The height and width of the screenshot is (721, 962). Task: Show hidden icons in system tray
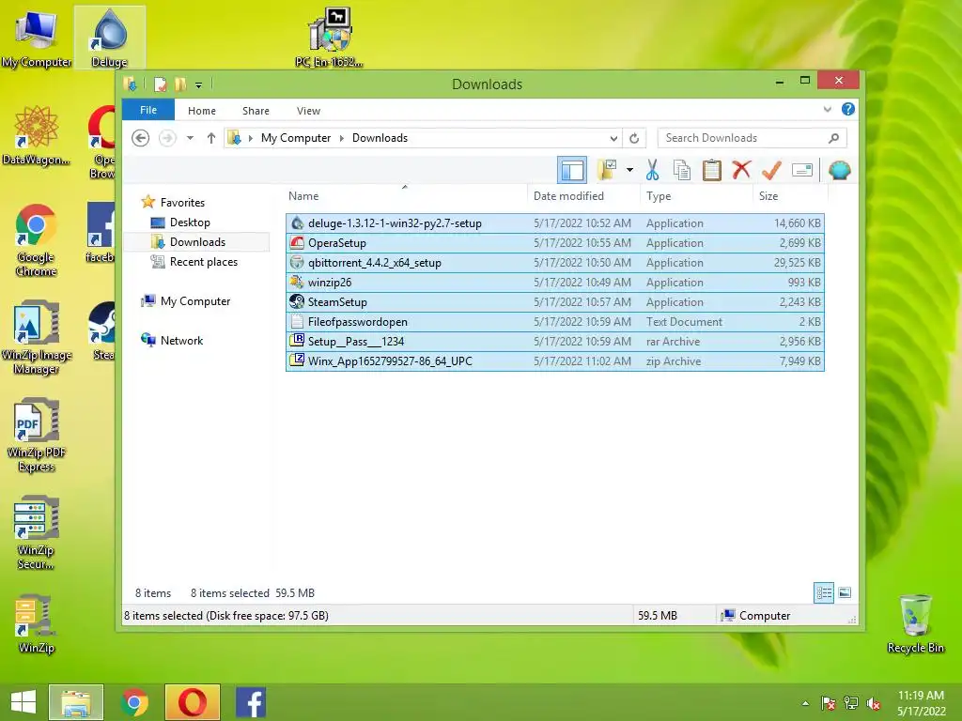tap(805, 703)
